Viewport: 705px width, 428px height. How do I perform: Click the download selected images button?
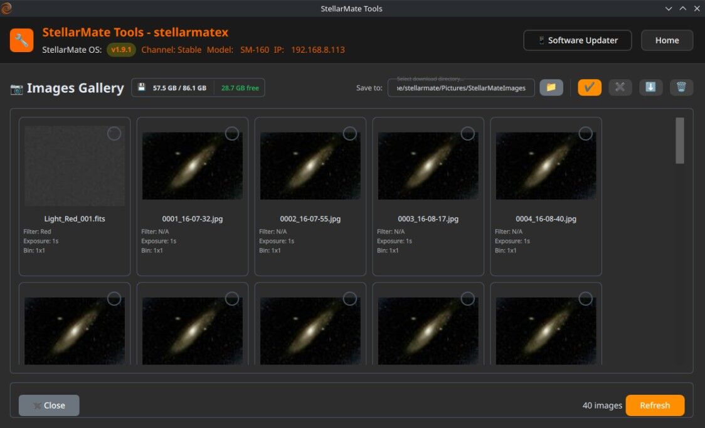[650, 87]
